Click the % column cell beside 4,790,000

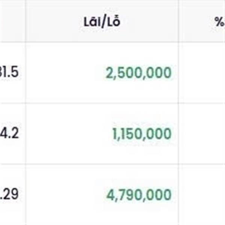[202, 195]
